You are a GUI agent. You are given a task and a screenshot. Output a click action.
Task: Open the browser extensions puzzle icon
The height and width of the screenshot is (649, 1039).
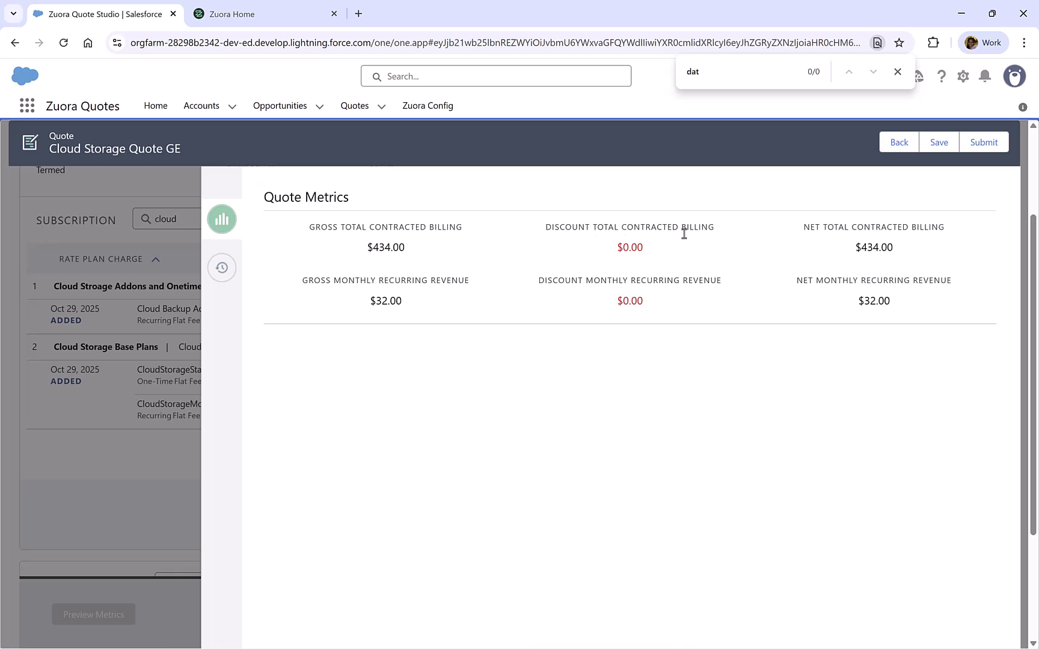click(x=933, y=43)
